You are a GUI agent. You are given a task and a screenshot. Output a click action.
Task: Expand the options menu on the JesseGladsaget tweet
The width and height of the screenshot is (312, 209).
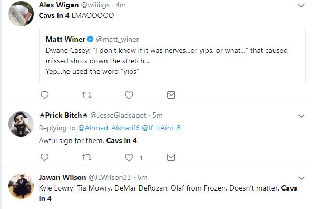point(301,116)
